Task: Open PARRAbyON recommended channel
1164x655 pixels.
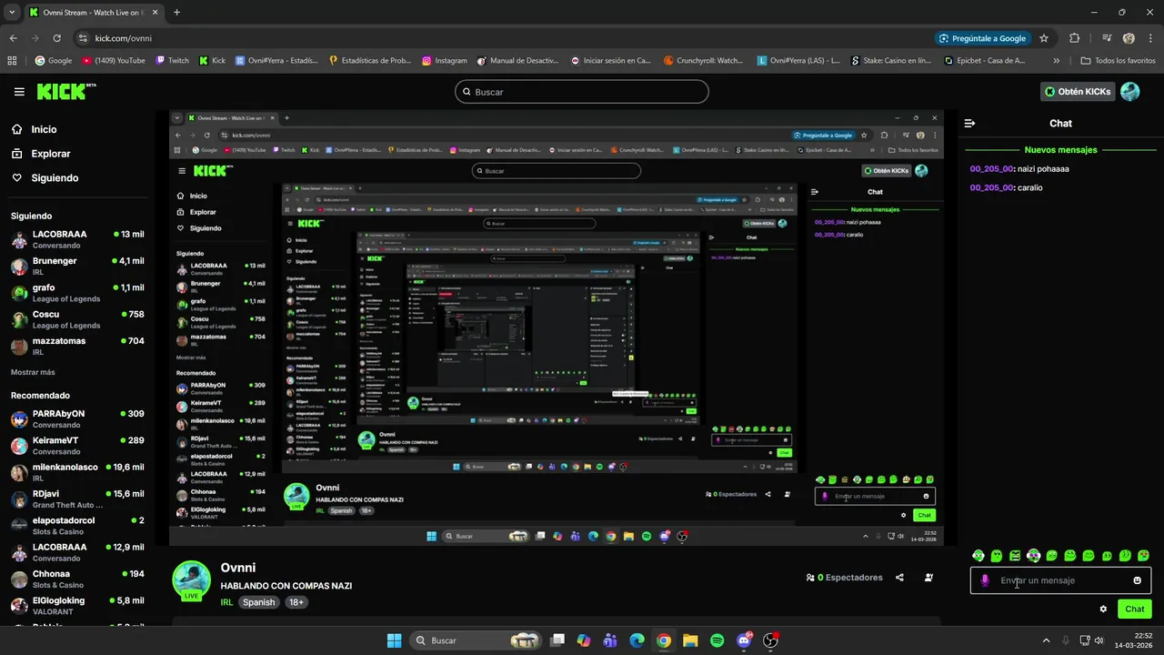Action: click(77, 419)
